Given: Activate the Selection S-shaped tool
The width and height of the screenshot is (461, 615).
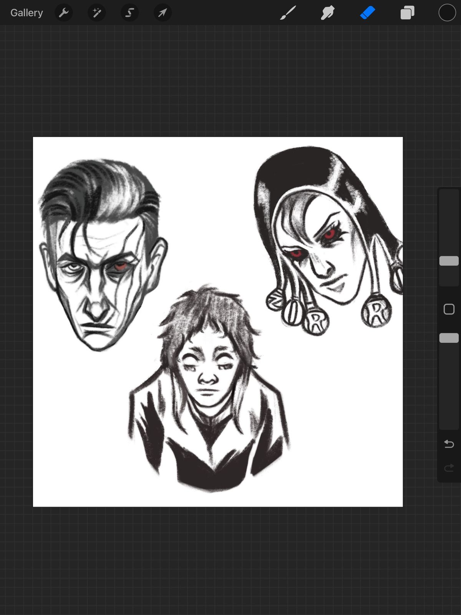Looking at the screenshot, I should click(130, 13).
